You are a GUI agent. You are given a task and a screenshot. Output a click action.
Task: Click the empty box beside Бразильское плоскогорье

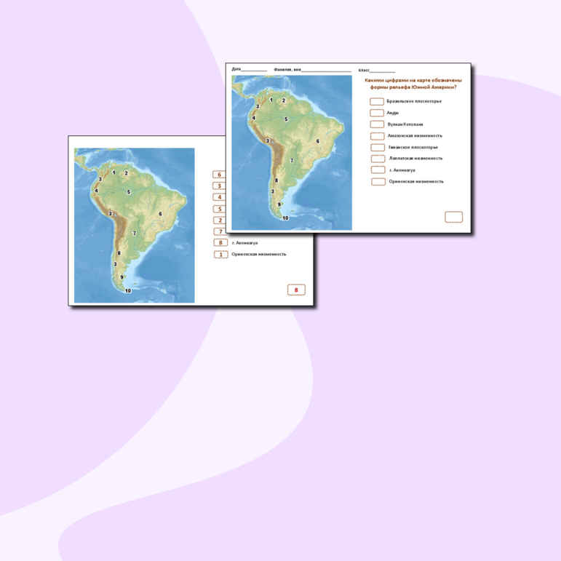tap(376, 102)
